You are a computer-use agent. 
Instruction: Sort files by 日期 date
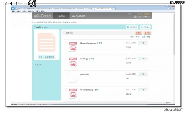coord(144,37)
